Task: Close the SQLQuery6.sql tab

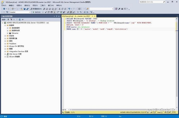Action: (x=95, y=16)
